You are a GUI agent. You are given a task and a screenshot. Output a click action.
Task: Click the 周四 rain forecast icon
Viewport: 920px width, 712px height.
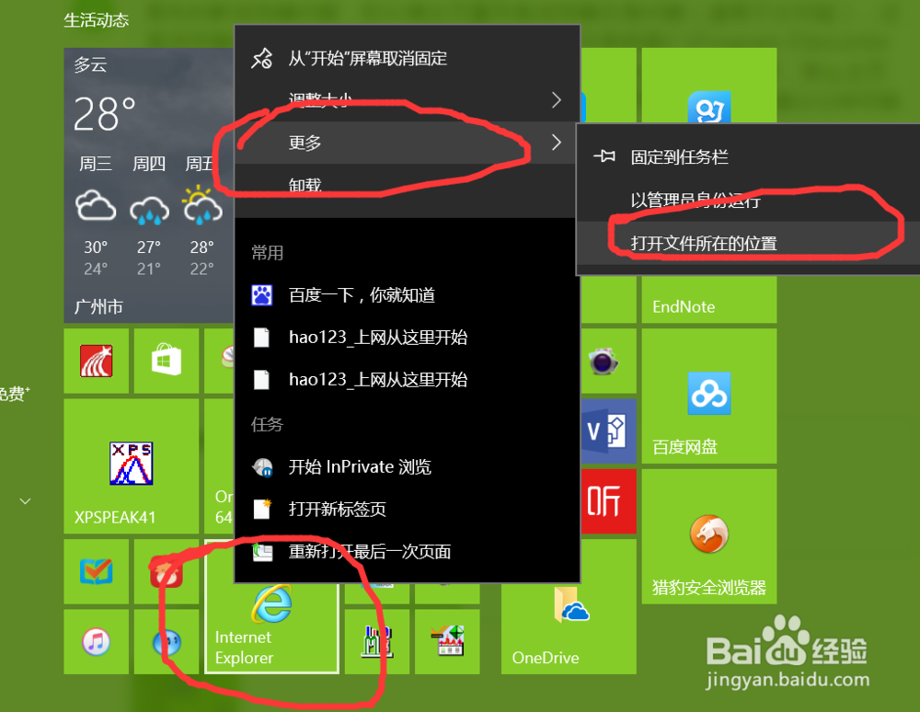point(149,210)
